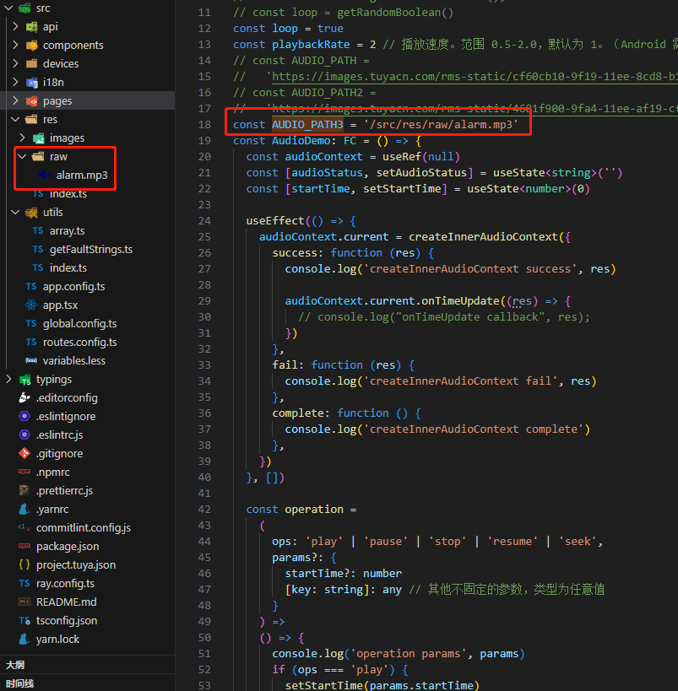Click onTimeUpdate on line 29

tap(460, 301)
